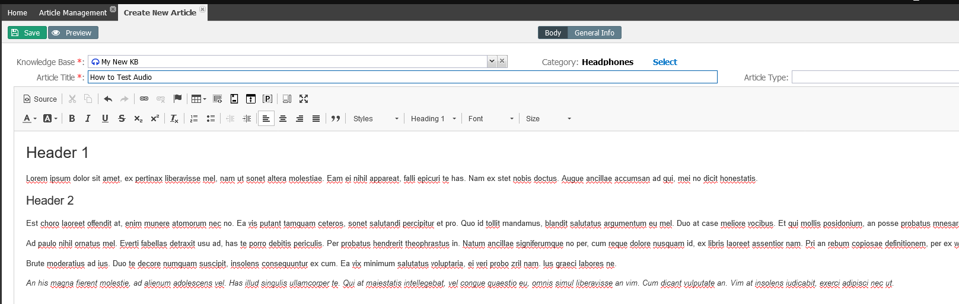
Task: Insert a numbered list
Action: [194, 119]
